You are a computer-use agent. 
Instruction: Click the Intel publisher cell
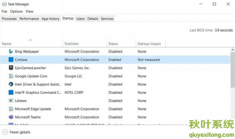[68, 84]
